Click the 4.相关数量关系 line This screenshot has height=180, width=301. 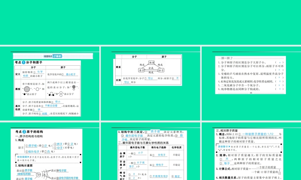(249, 178)
